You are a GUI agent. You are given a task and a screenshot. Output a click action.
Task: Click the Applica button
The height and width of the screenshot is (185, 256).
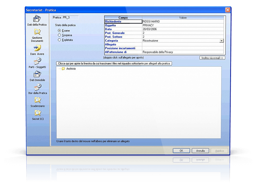pyautogui.click(x=219, y=151)
